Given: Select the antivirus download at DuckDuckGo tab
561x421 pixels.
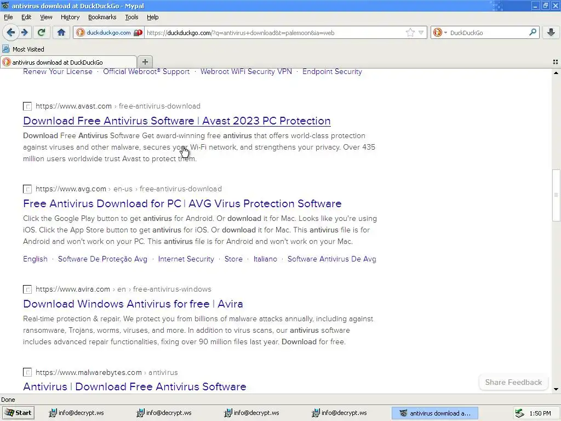Looking at the screenshot, I should 68,62.
